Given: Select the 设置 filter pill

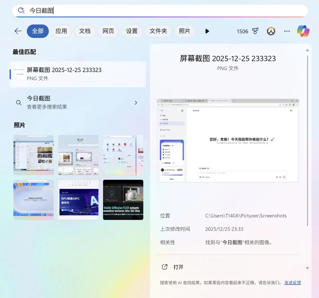Looking at the screenshot, I should click(x=132, y=31).
